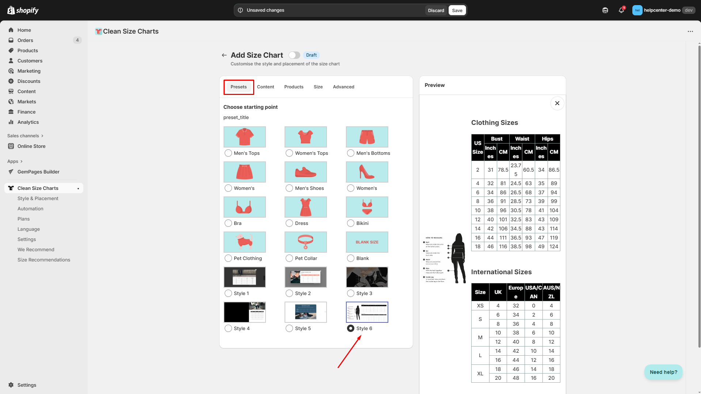This screenshot has height=394, width=701.
Task: Click the Orders count badge 4
Action: [77, 40]
